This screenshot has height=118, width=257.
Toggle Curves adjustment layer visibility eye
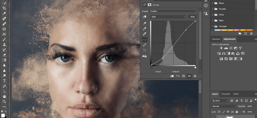point(189,76)
